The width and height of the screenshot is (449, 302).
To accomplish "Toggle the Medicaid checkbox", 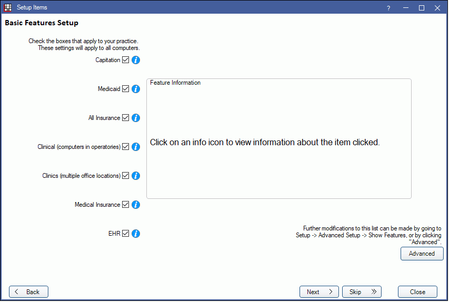I will point(125,89).
